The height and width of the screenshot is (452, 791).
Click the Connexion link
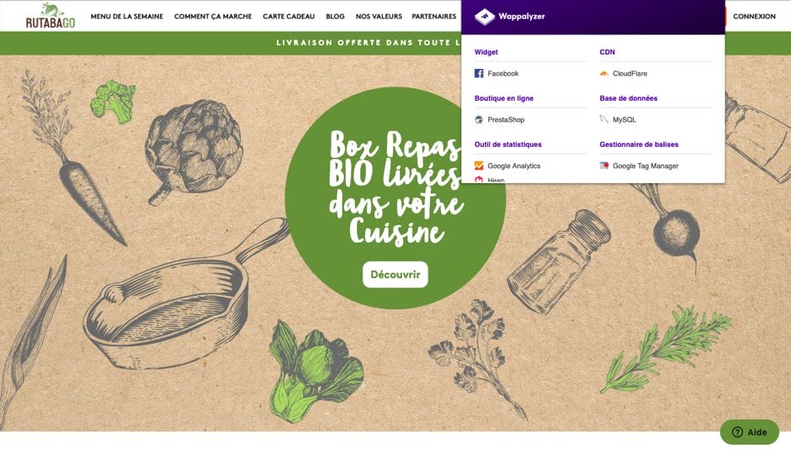tap(754, 16)
